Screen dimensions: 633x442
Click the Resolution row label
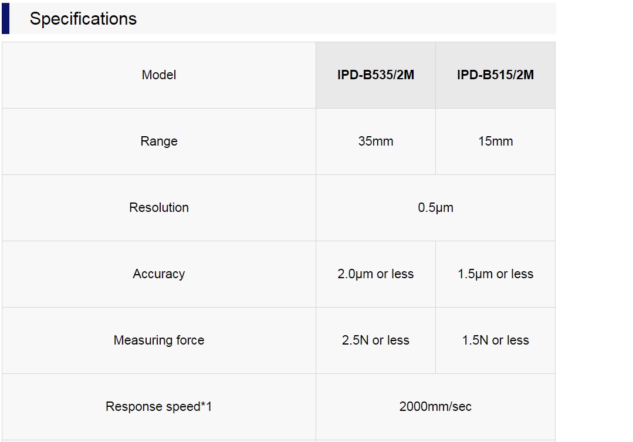click(158, 207)
